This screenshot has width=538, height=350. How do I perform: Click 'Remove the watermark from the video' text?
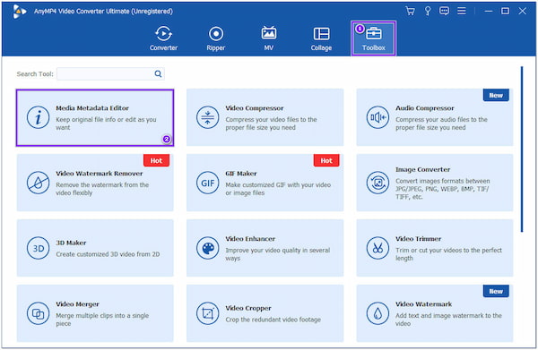tap(102, 189)
